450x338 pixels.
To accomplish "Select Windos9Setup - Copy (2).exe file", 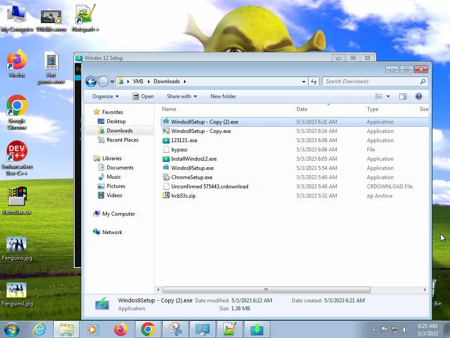I will point(295,122).
